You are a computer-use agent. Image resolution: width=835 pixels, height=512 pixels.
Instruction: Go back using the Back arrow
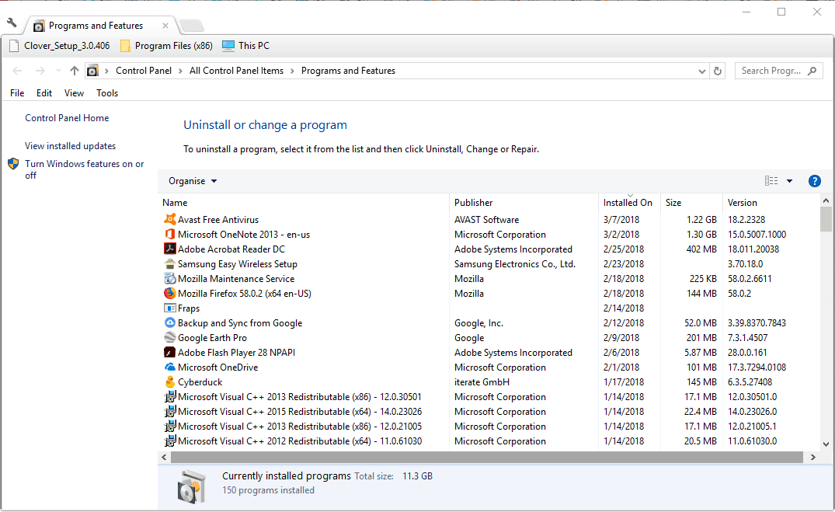[17, 71]
